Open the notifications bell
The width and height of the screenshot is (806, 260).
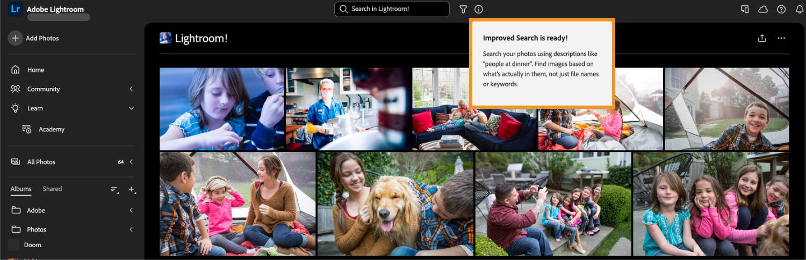(x=799, y=9)
